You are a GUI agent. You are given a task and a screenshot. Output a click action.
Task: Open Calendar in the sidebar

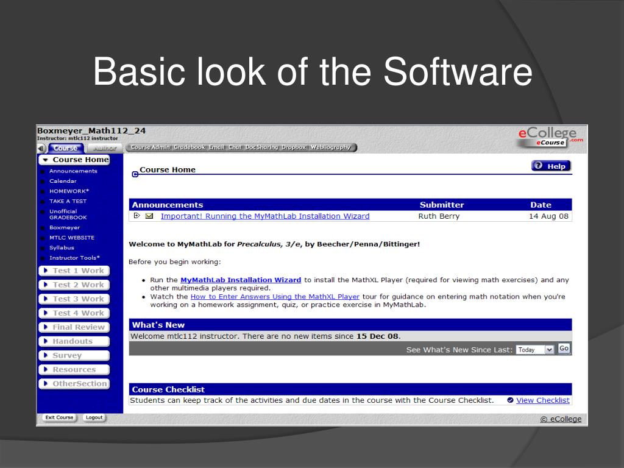tap(63, 181)
